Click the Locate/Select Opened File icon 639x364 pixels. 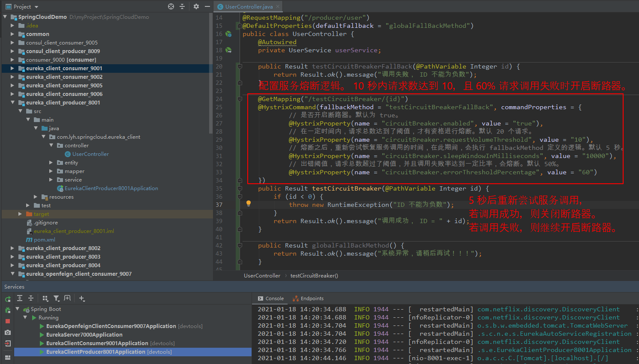point(171,6)
